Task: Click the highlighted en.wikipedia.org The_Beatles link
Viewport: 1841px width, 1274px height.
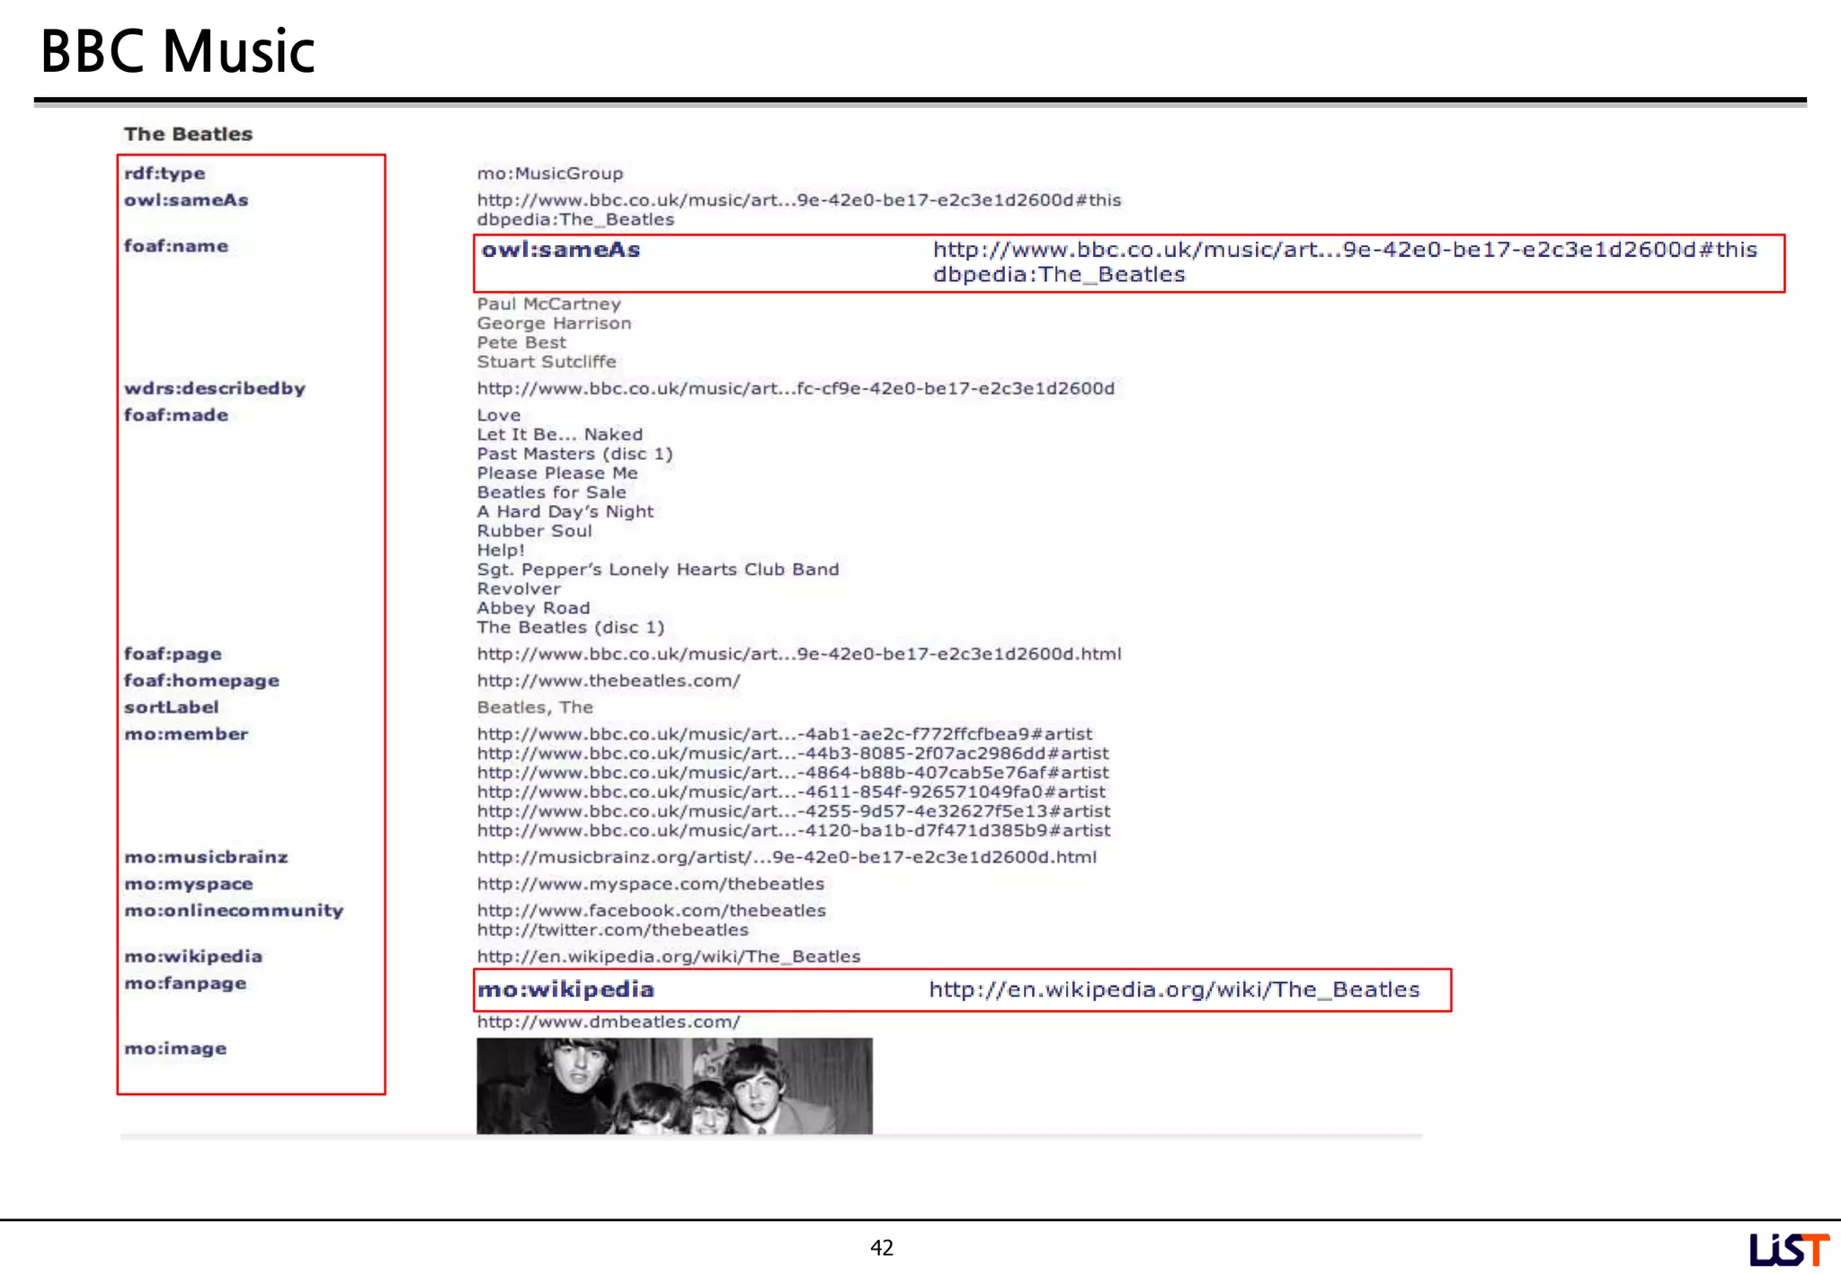Action: (x=1174, y=990)
